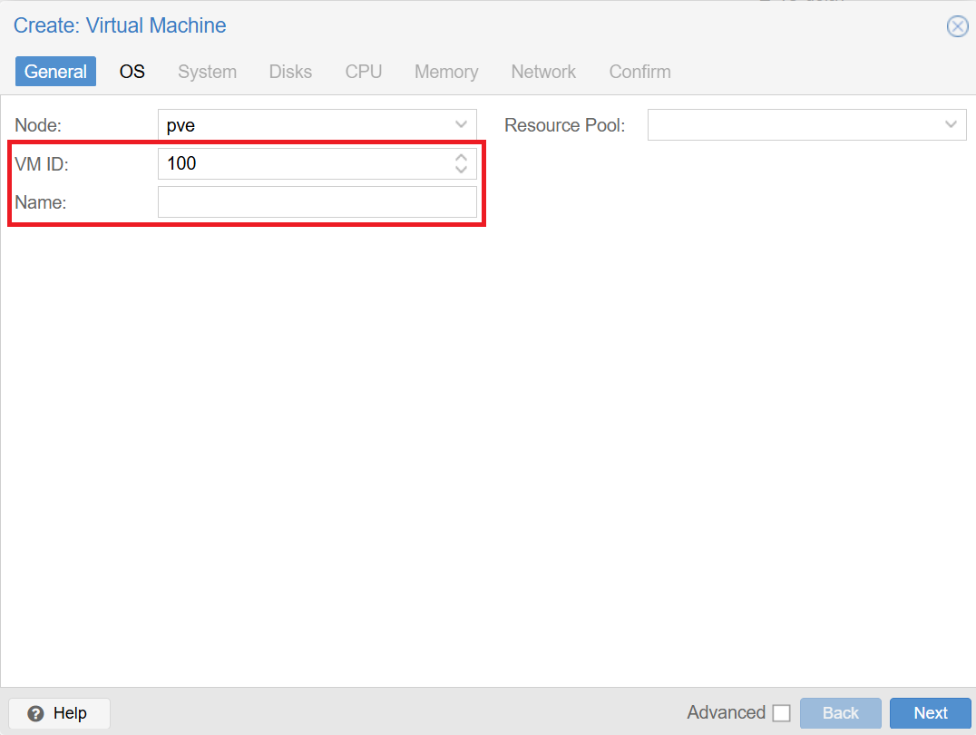Go to the System tab
Image resolution: width=976 pixels, height=735 pixels.
tap(207, 72)
